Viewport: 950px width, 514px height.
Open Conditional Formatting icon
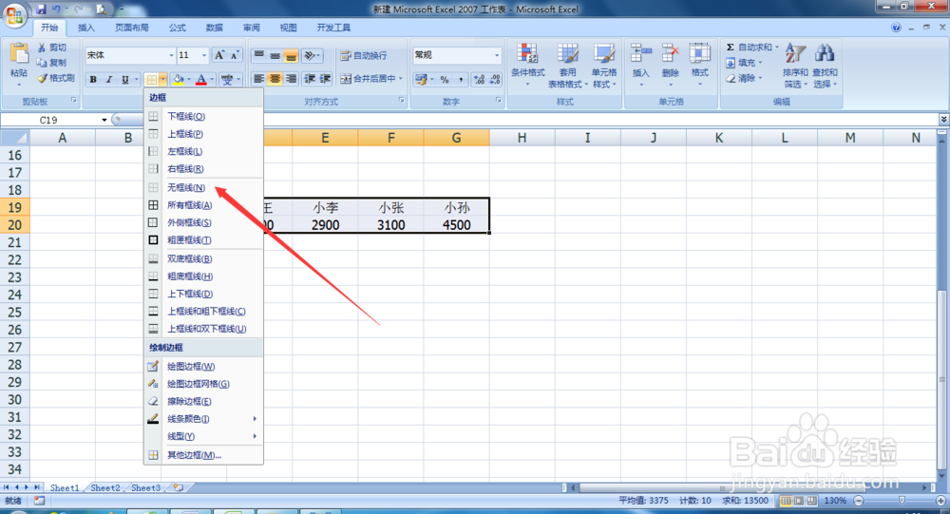pyautogui.click(x=527, y=53)
